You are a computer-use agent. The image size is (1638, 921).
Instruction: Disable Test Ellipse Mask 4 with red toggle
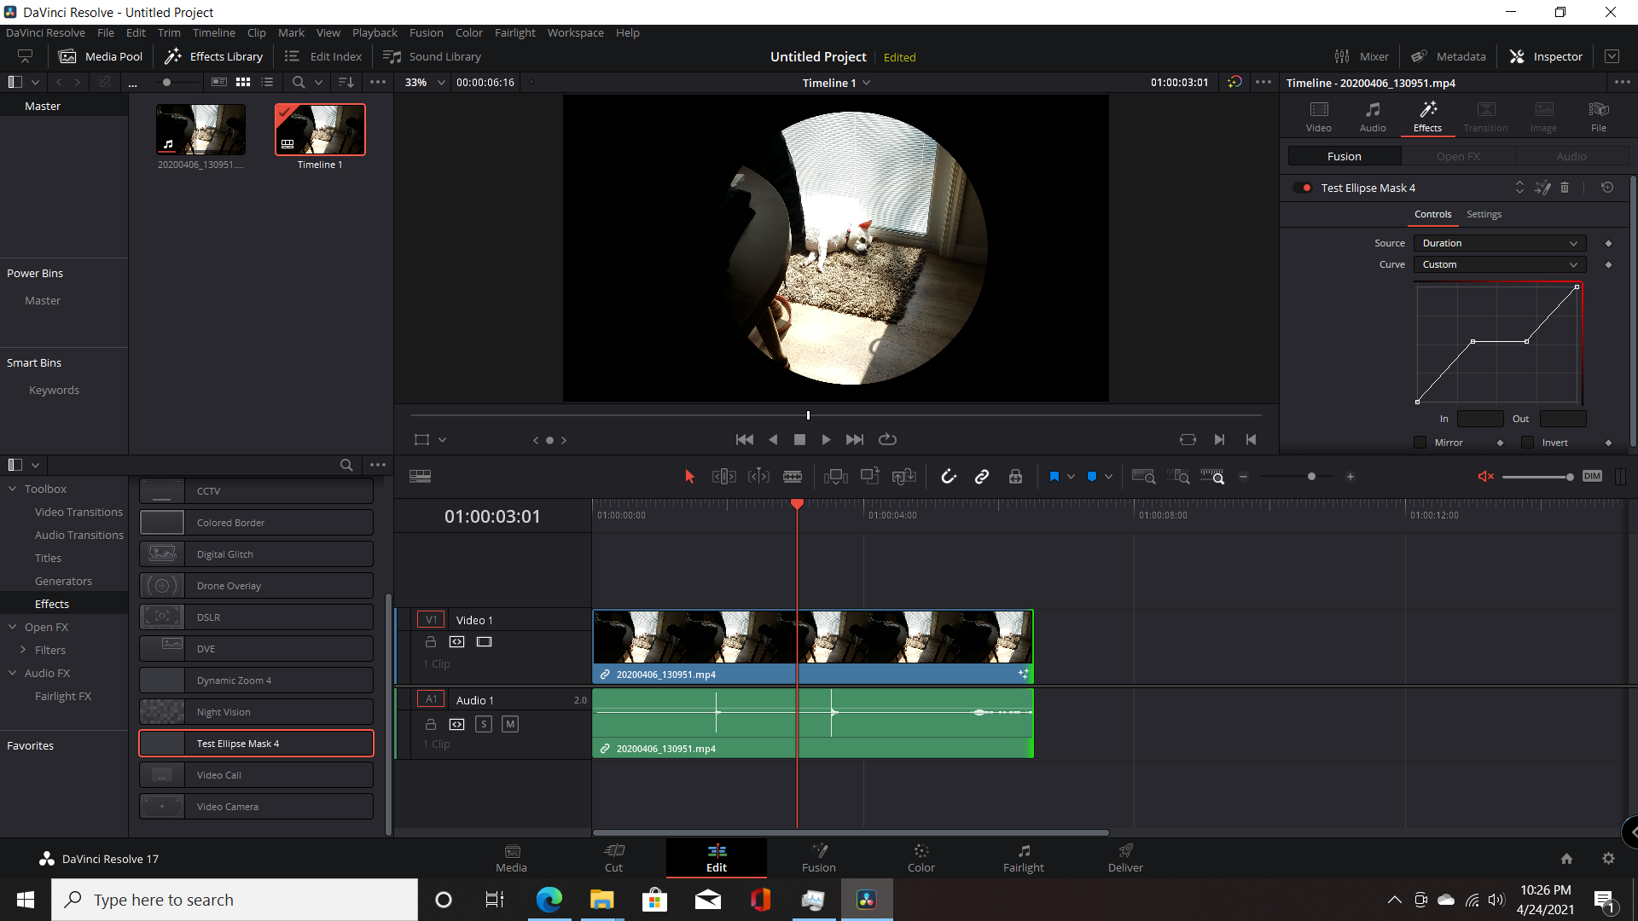pos(1303,188)
